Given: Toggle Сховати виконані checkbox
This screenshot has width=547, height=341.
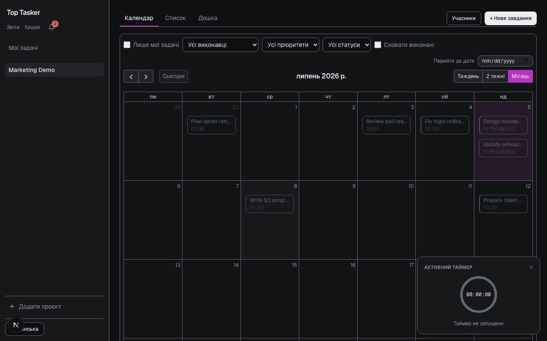Looking at the screenshot, I should [378, 45].
